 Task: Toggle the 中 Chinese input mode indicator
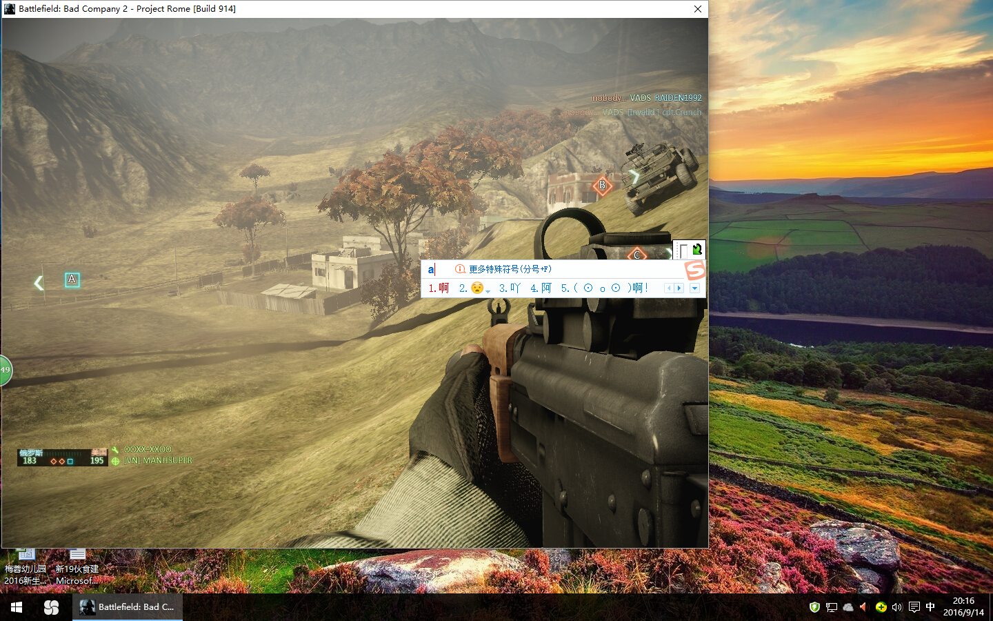(x=930, y=607)
